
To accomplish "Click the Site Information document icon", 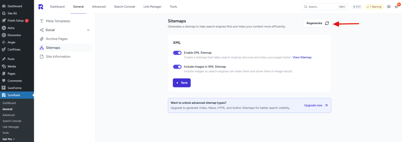I will pyautogui.click(x=42, y=57).
